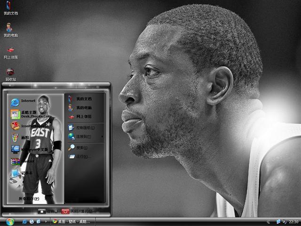
Task: Open 画图 Paint in Start menu
Action: [x=20, y=137]
